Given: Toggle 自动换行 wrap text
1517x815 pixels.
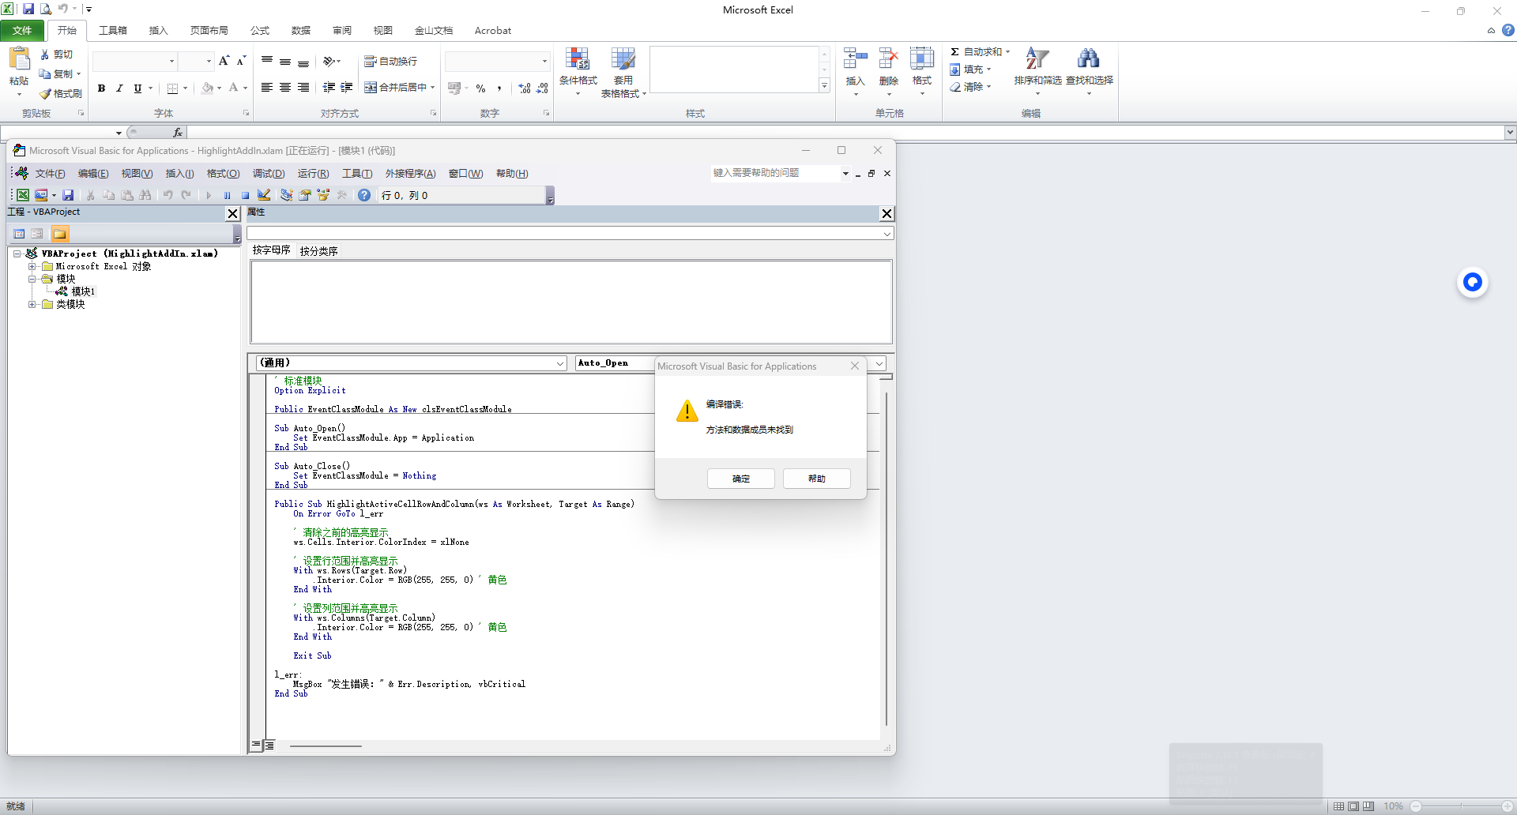Looking at the screenshot, I should tap(390, 61).
